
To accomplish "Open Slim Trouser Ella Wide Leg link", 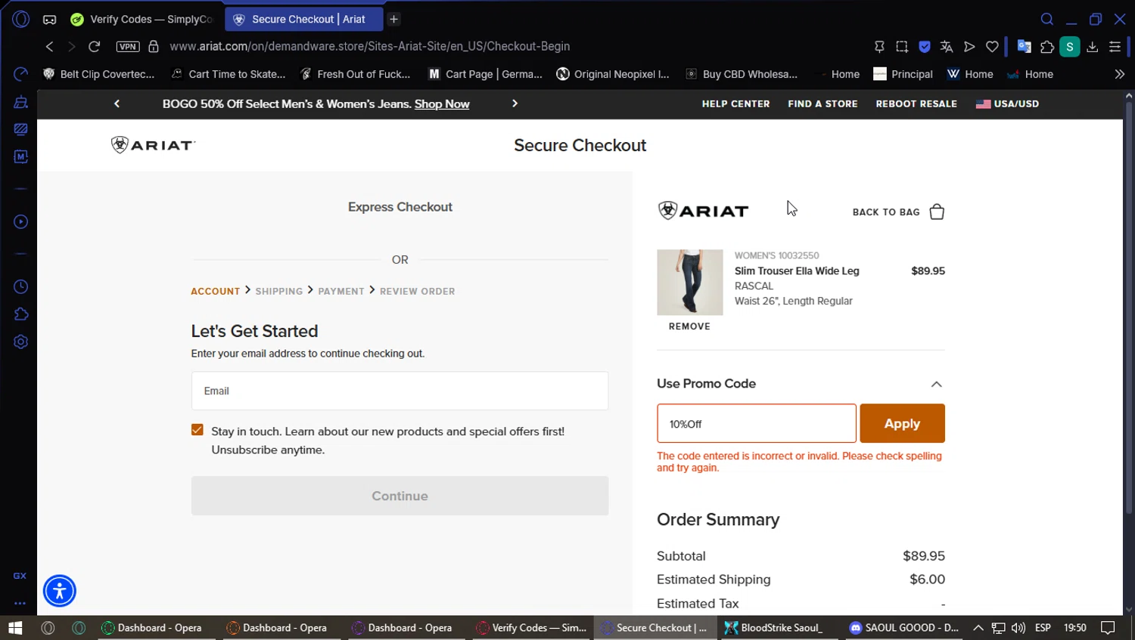I will pos(797,271).
